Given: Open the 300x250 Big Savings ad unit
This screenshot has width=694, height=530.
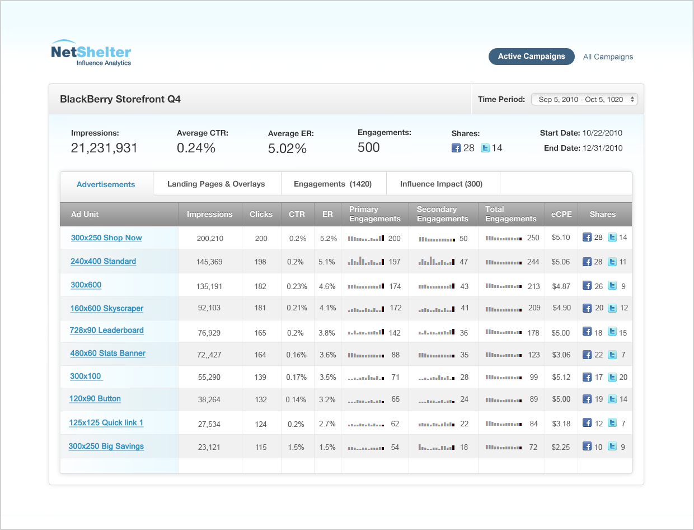Looking at the screenshot, I should (106, 446).
